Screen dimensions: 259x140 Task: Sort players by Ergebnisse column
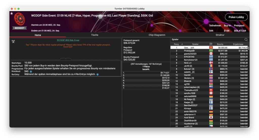238,44
